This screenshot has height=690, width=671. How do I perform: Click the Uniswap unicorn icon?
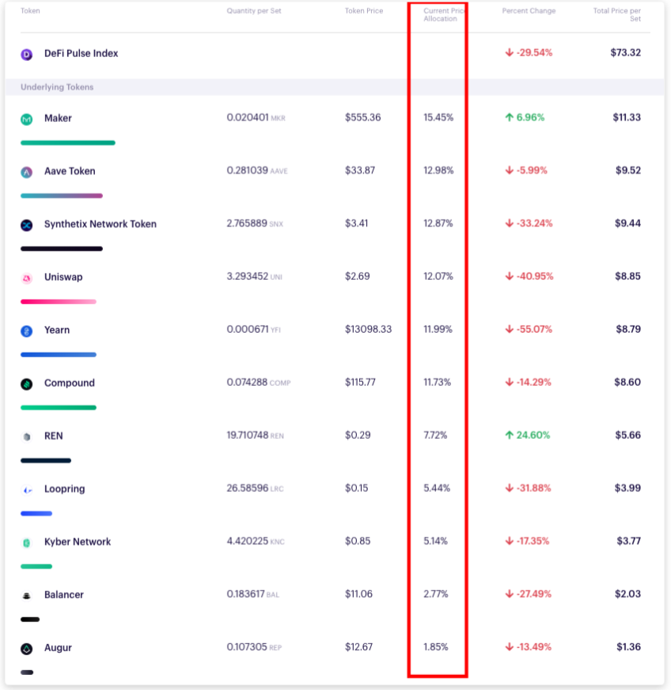click(x=27, y=278)
